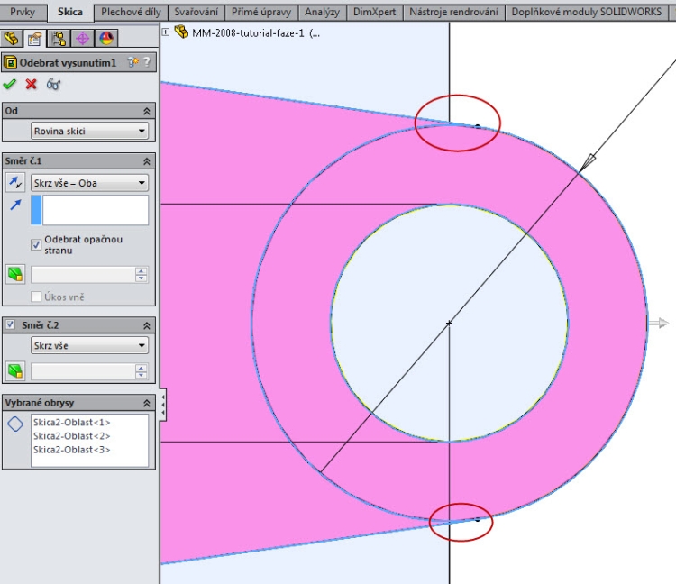Collapse the Od section
This screenshot has height=584, width=676.
coord(147,111)
